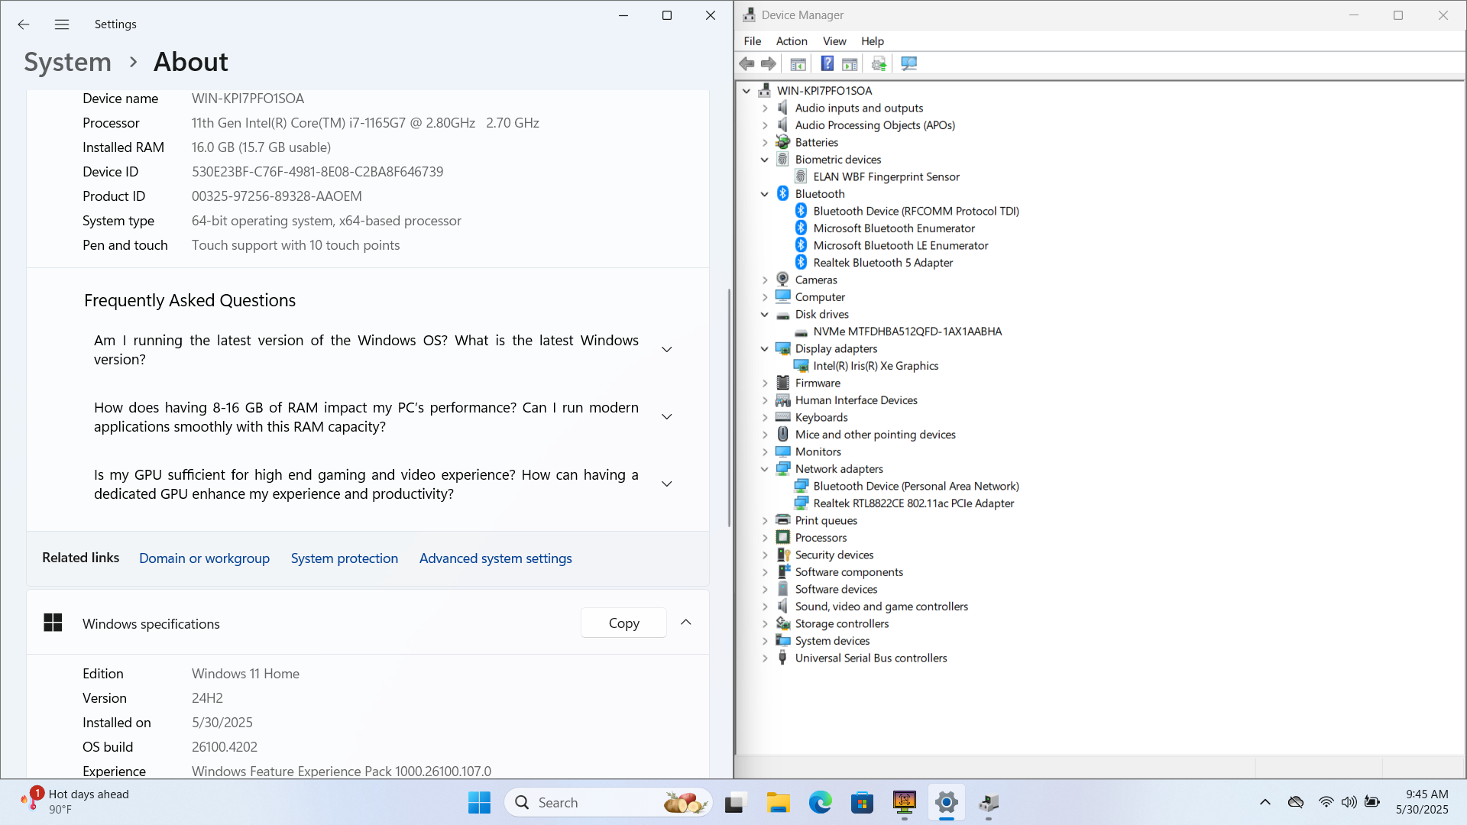Select Intel(R) Iris(R) Xe Graphics adapter
1467x825 pixels.
pos(876,366)
